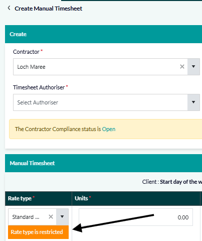Click the Manual Timesheet section header
202x241 pixels.
[x=103, y=163]
